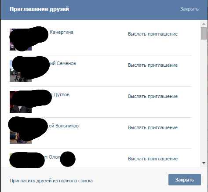The height and width of the screenshot is (192, 208).
Task: Open Пригласить друзей из полного списка link
Action: (51, 181)
